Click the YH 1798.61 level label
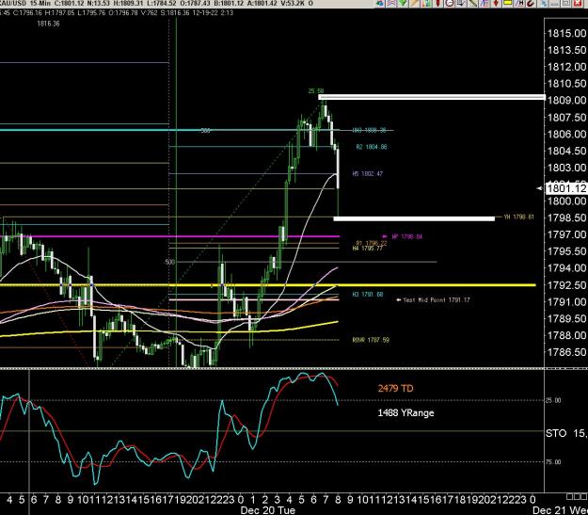The width and height of the screenshot is (588, 515). click(518, 217)
